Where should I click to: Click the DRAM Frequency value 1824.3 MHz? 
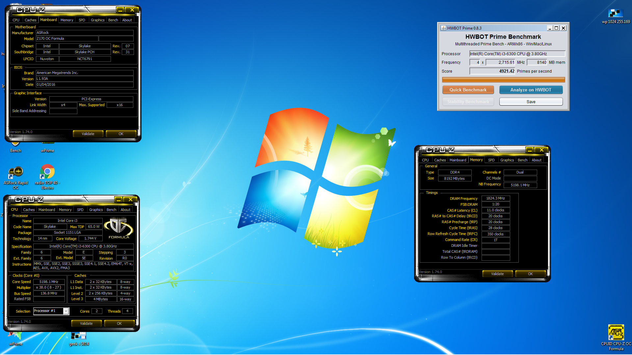pyautogui.click(x=496, y=198)
